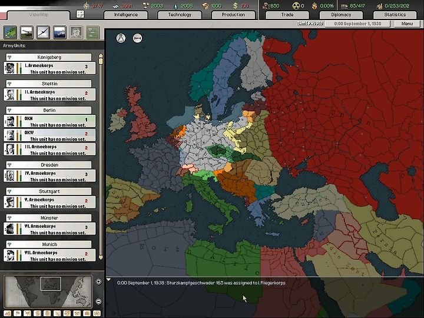Viewport: 424px width, 318px height.
Task: Show naval units using ship icon
Action: click(59, 32)
